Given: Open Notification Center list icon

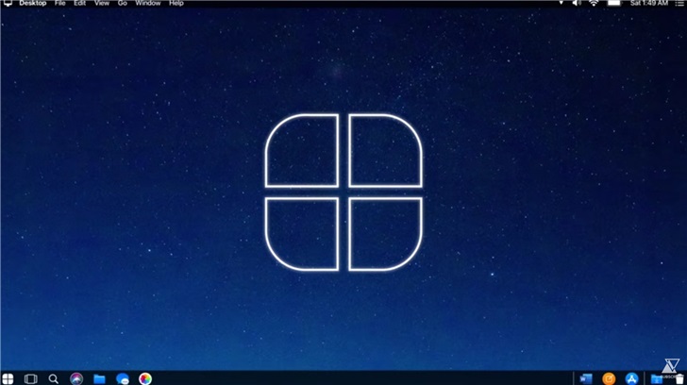Looking at the screenshot, I should pos(679,3).
